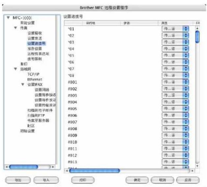Select 扫描到FTP in the tree
Image resolution: width=207 pixels, height=187 pixels.
36,115
